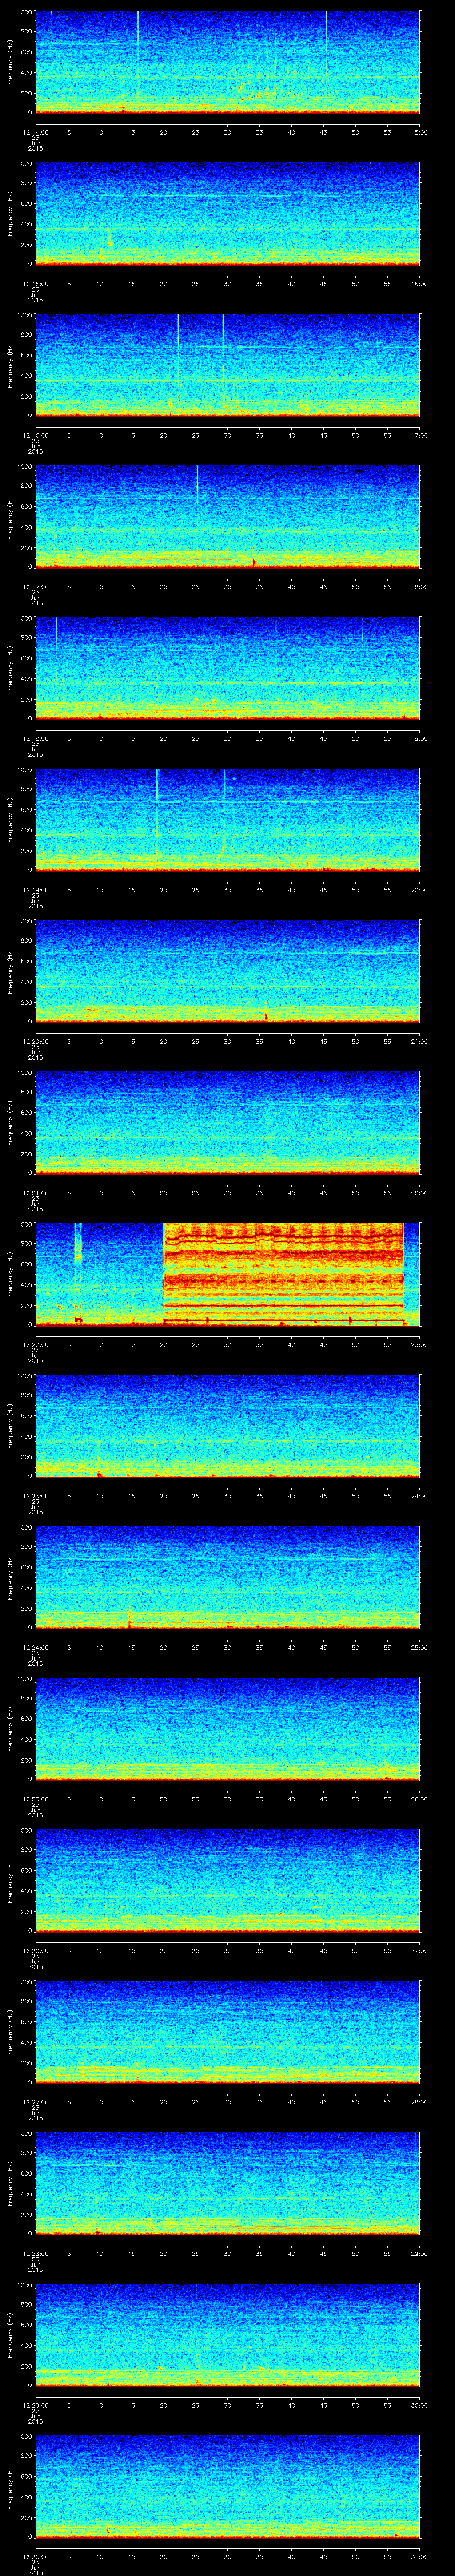This screenshot has width=455, height=2576.
Task: Click the 12:30:00 start time label
Action: point(36,2556)
